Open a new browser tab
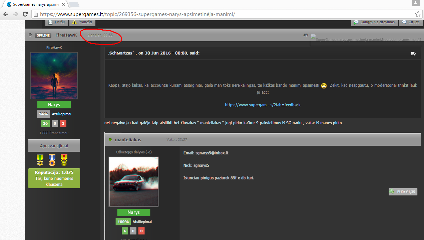The image size is (424, 240). click(x=74, y=4)
